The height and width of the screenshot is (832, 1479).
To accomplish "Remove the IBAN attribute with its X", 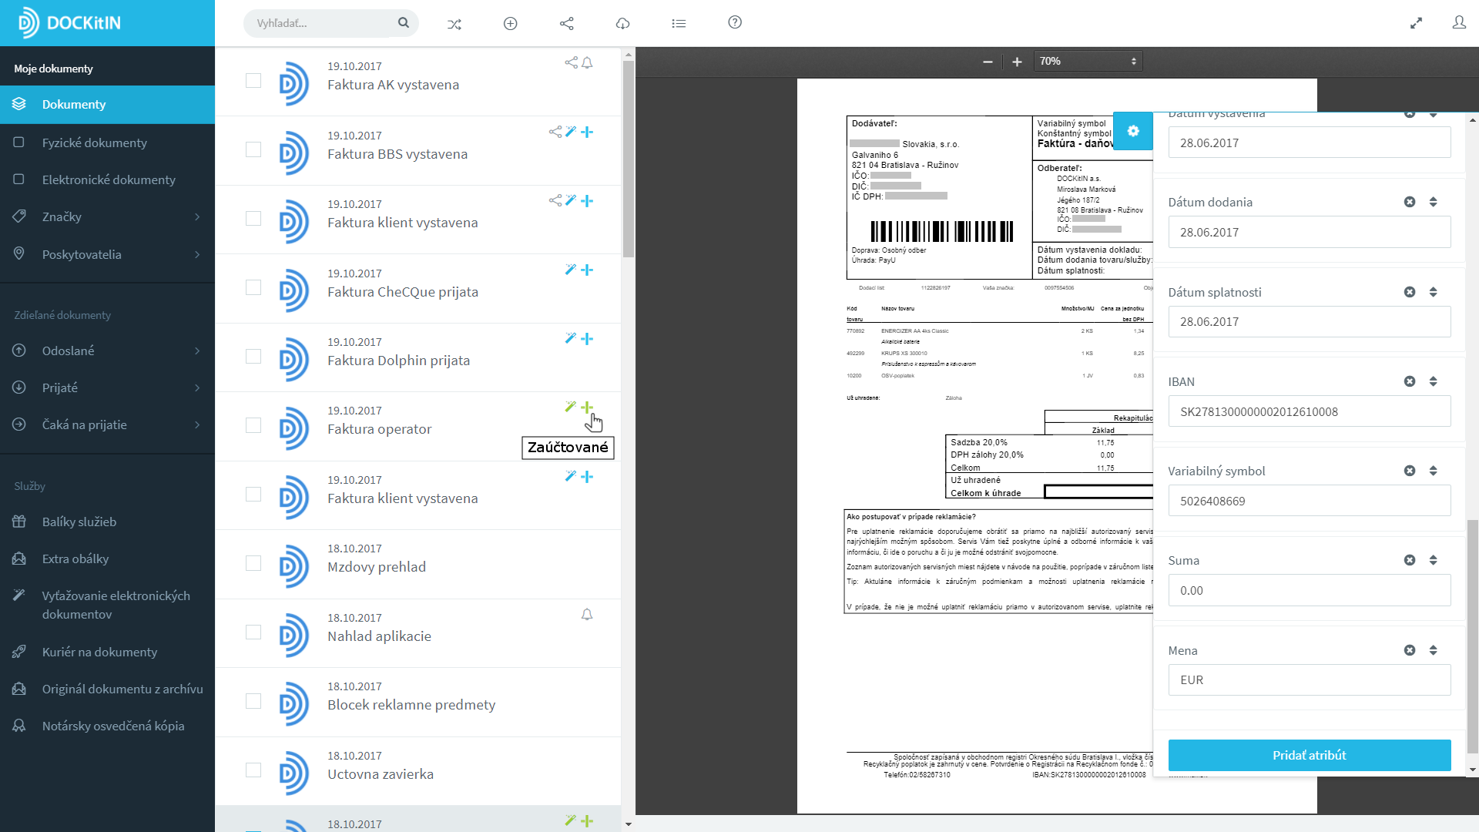I will (x=1409, y=381).
